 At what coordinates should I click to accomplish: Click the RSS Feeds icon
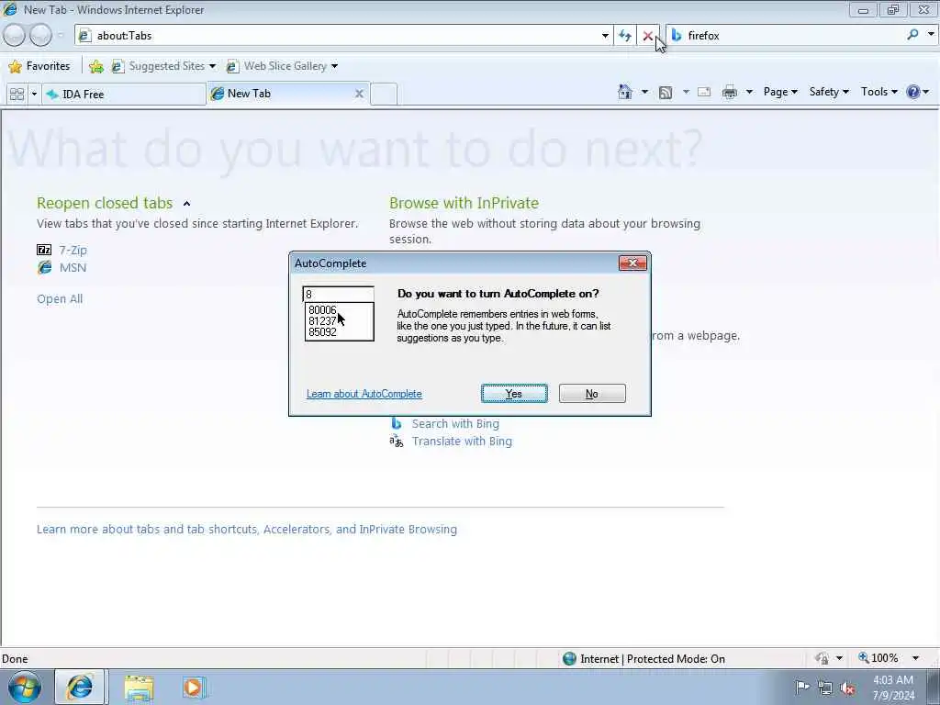tap(666, 93)
